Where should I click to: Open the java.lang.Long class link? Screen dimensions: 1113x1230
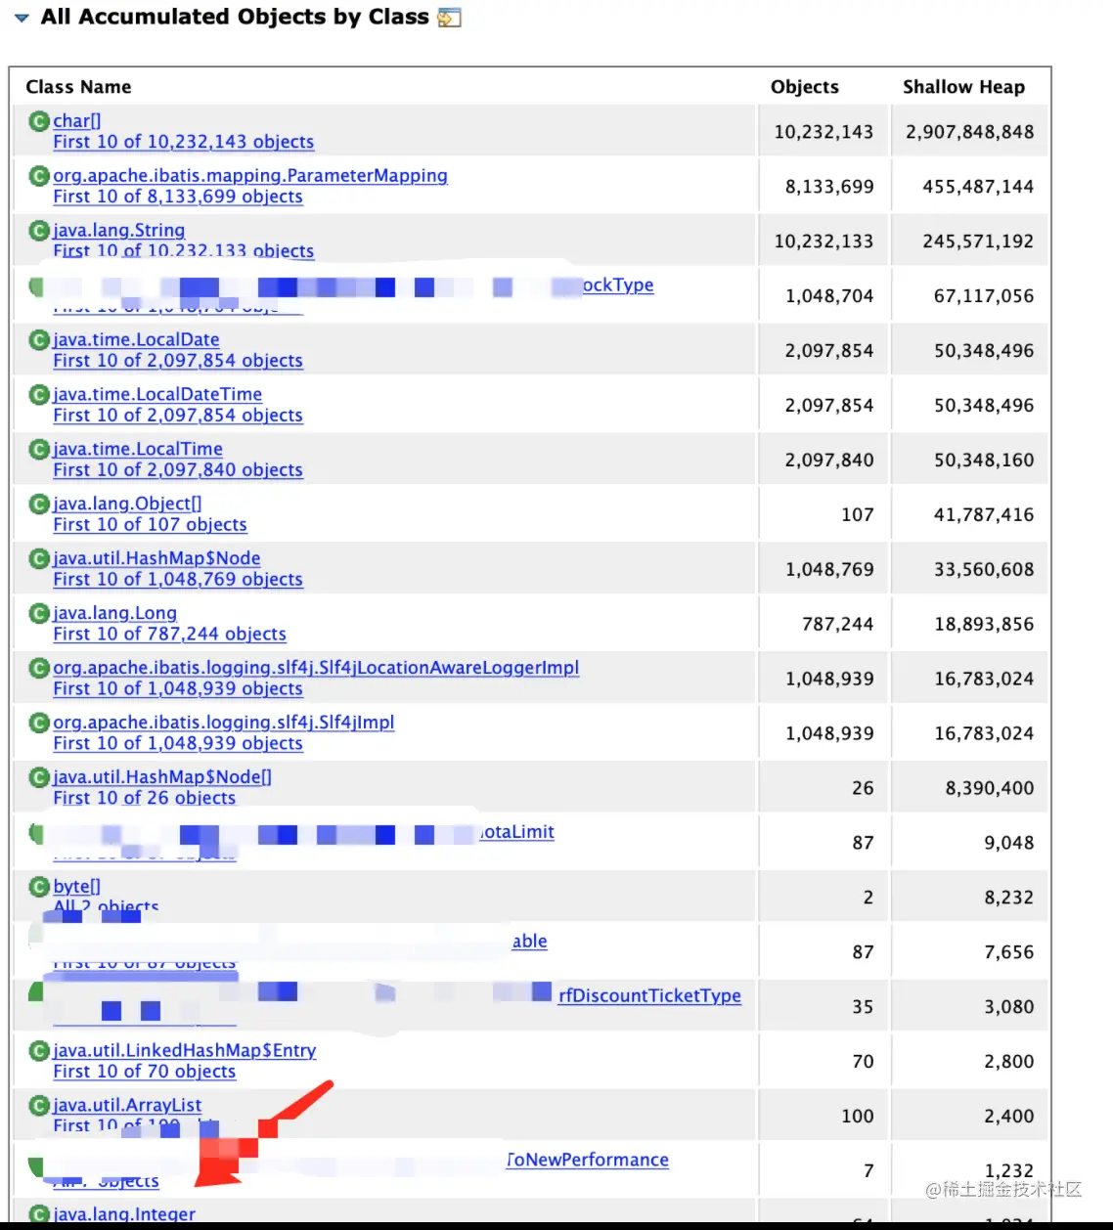pyautogui.click(x=114, y=614)
